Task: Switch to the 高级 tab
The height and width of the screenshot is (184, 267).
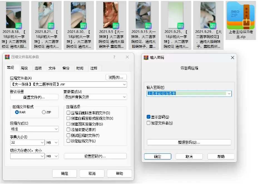Action: coord(24,68)
